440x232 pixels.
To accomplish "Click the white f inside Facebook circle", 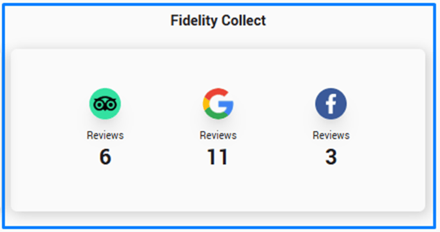I will click(331, 105).
